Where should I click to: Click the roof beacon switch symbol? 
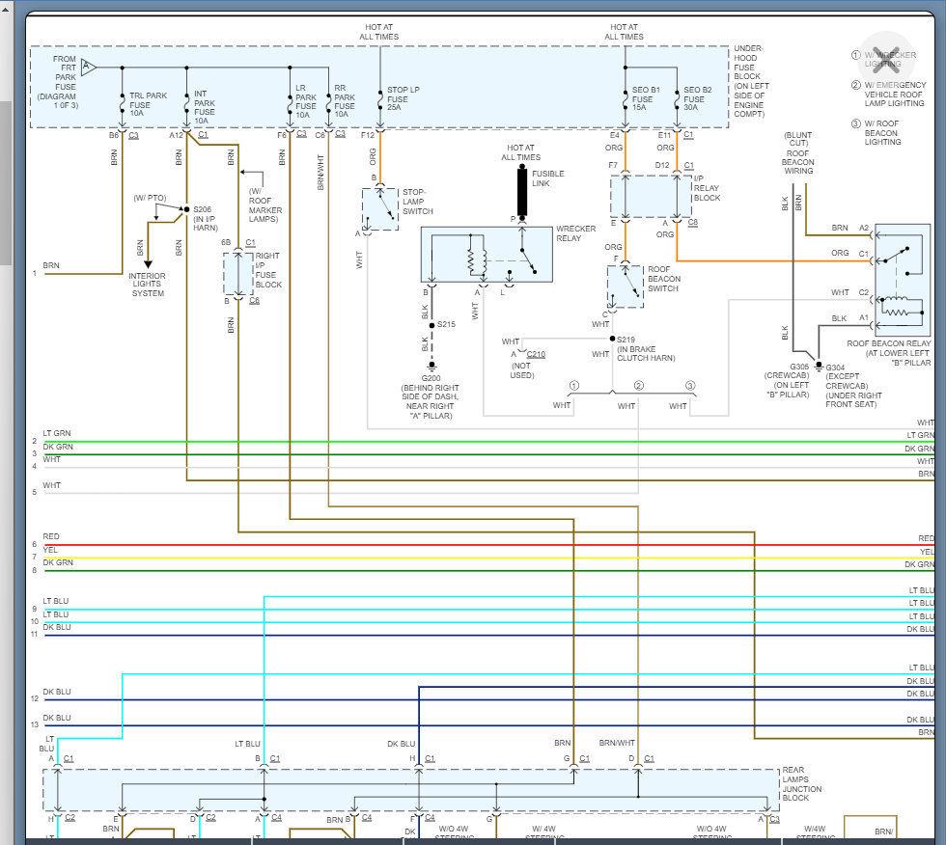tap(625, 286)
